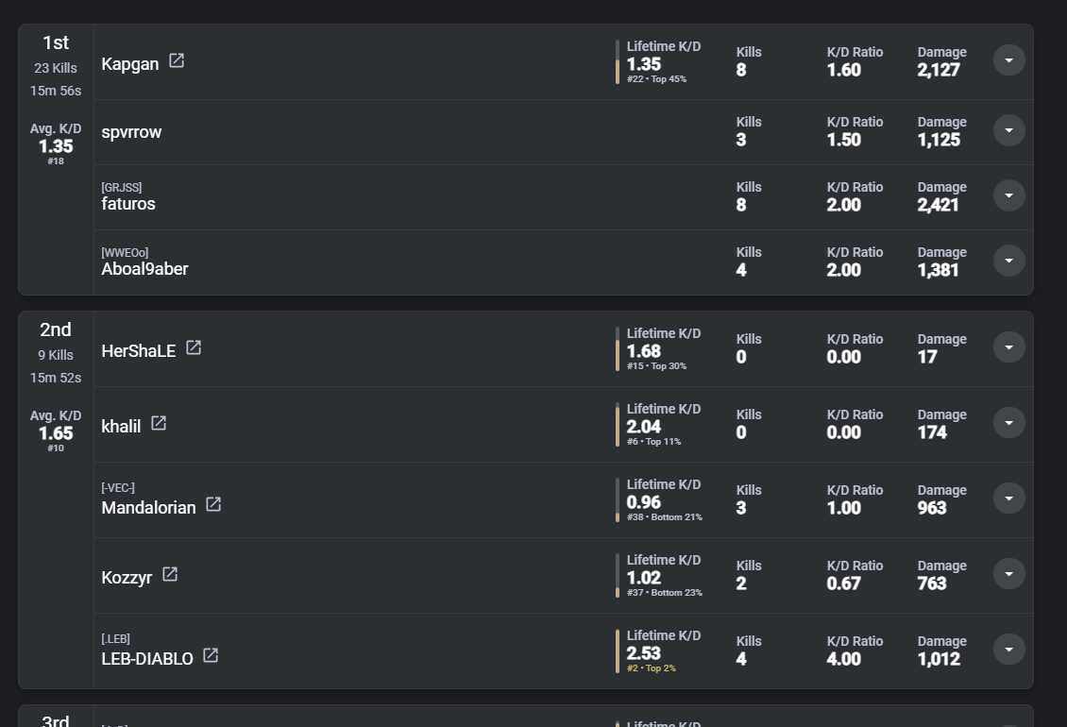Open LEB-DIABLO's external profile link icon

point(211,656)
